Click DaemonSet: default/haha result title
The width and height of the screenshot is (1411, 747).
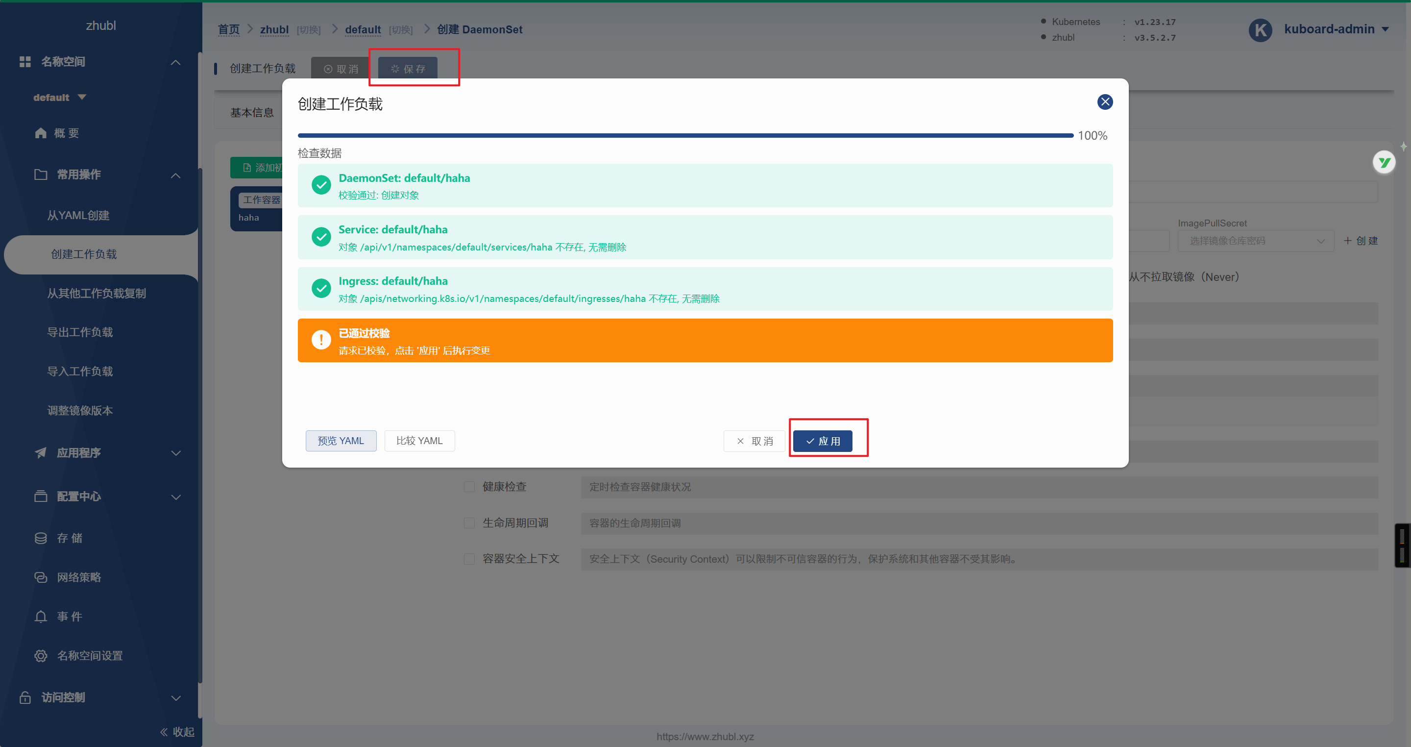(404, 178)
